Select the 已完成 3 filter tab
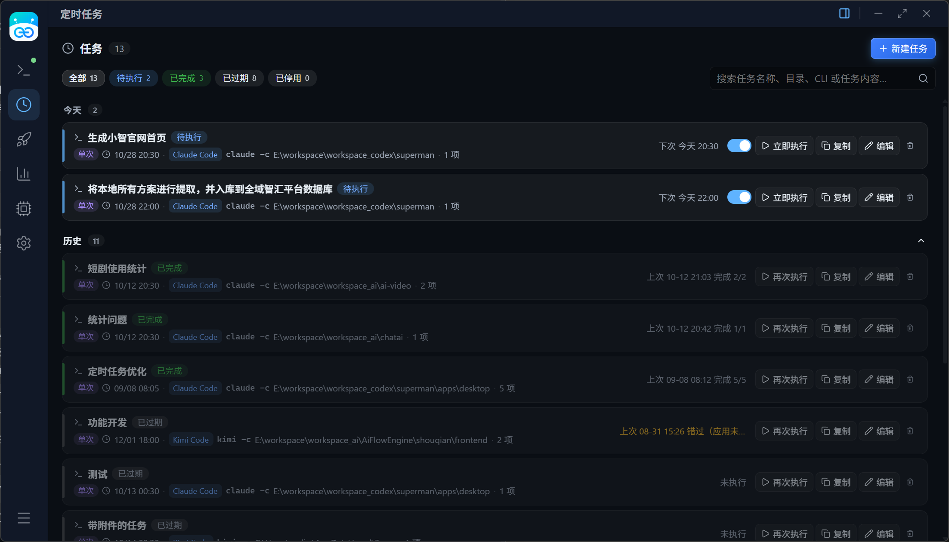 186,78
